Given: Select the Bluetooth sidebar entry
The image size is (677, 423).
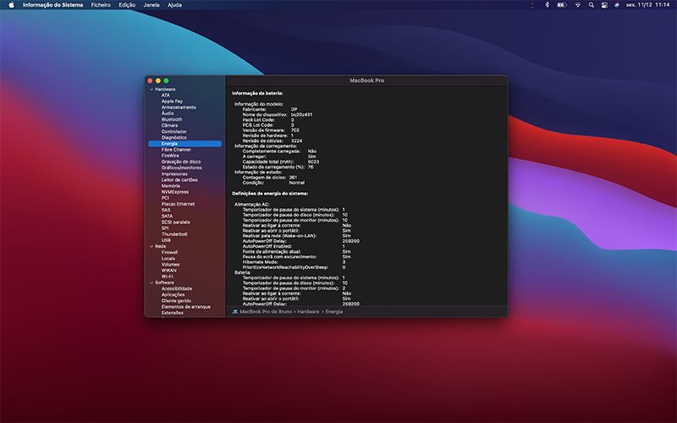Looking at the screenshot, I should 172,119.
